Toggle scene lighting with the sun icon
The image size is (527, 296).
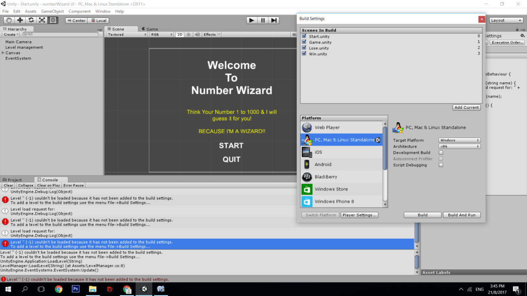tap(189, 34)
